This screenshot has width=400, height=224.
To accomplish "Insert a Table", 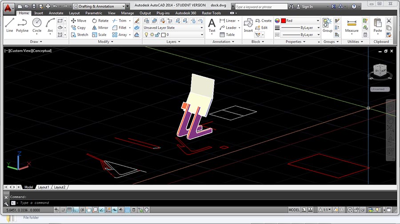I will (227, 35).
